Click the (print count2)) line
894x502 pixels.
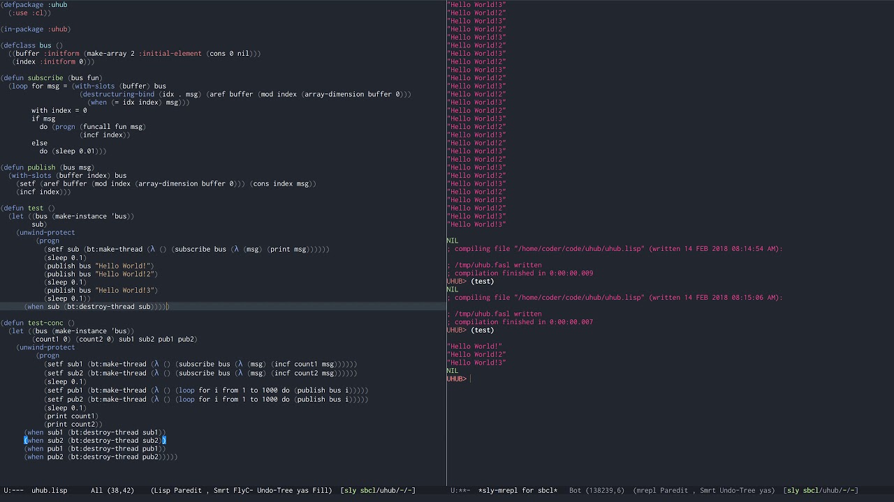tap(73, 425)
